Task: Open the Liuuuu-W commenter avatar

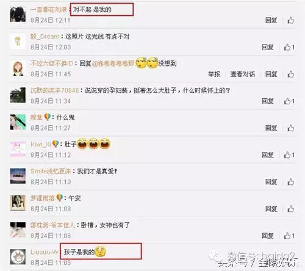Action: [x=18, y=256]
